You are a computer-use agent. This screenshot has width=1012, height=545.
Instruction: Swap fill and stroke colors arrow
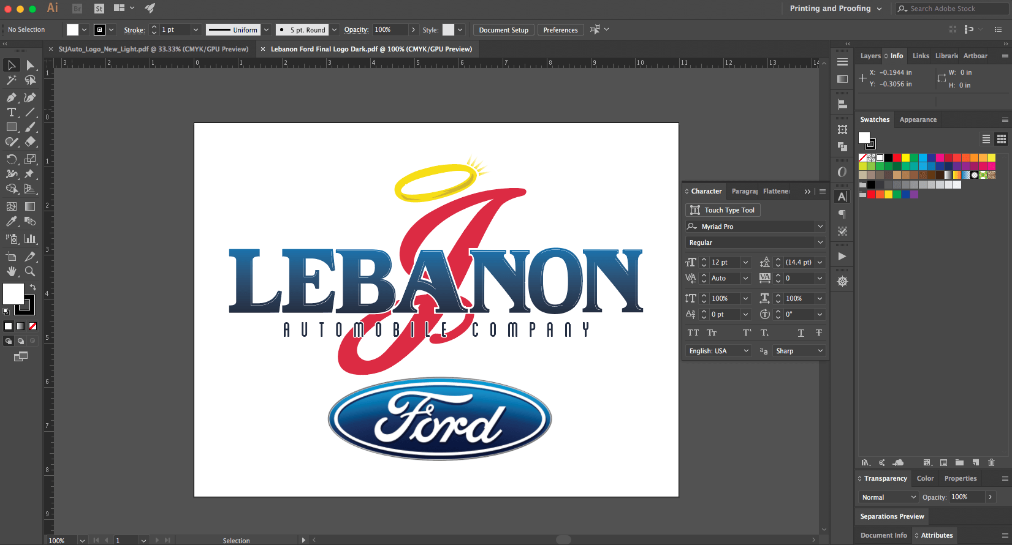point(33,287)
